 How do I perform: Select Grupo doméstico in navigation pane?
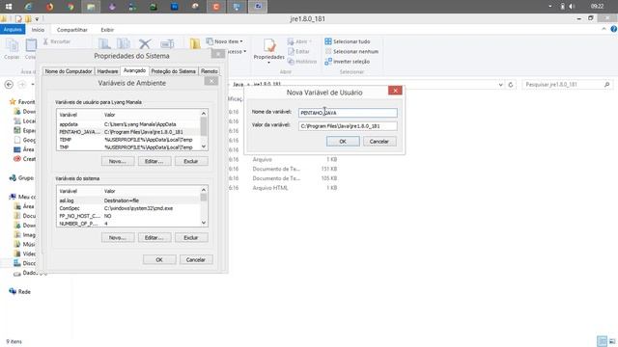21,177
